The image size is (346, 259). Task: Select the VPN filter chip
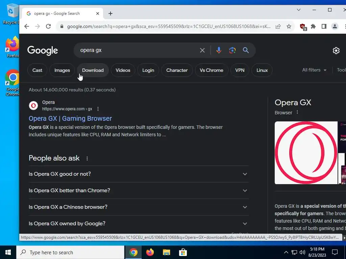[x=240, y=70]
